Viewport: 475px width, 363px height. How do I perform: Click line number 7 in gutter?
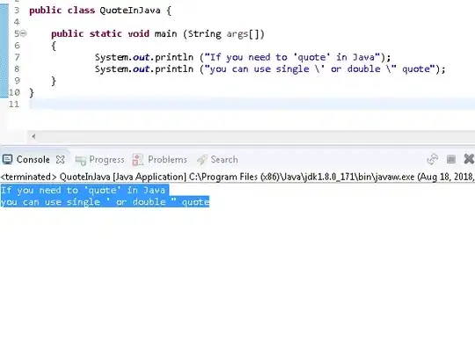click(17, 57)
